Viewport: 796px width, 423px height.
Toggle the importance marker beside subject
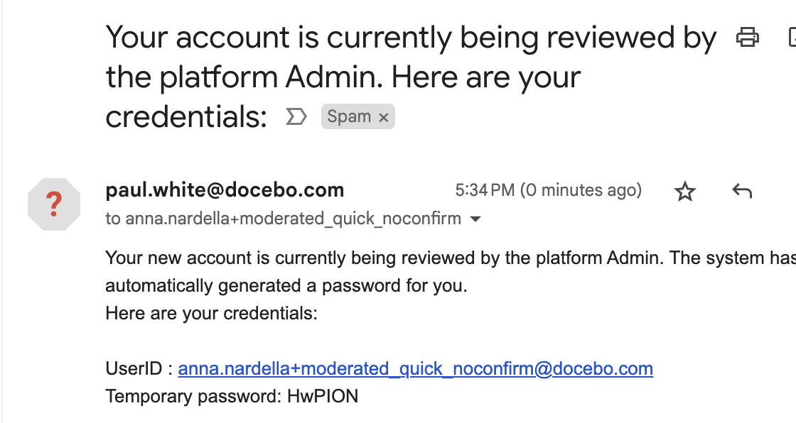(296, 116)
